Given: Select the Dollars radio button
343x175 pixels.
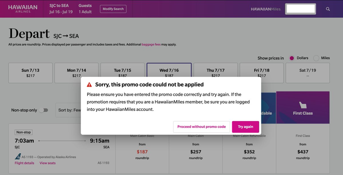Looking at the screenshot, I should 292,58.
